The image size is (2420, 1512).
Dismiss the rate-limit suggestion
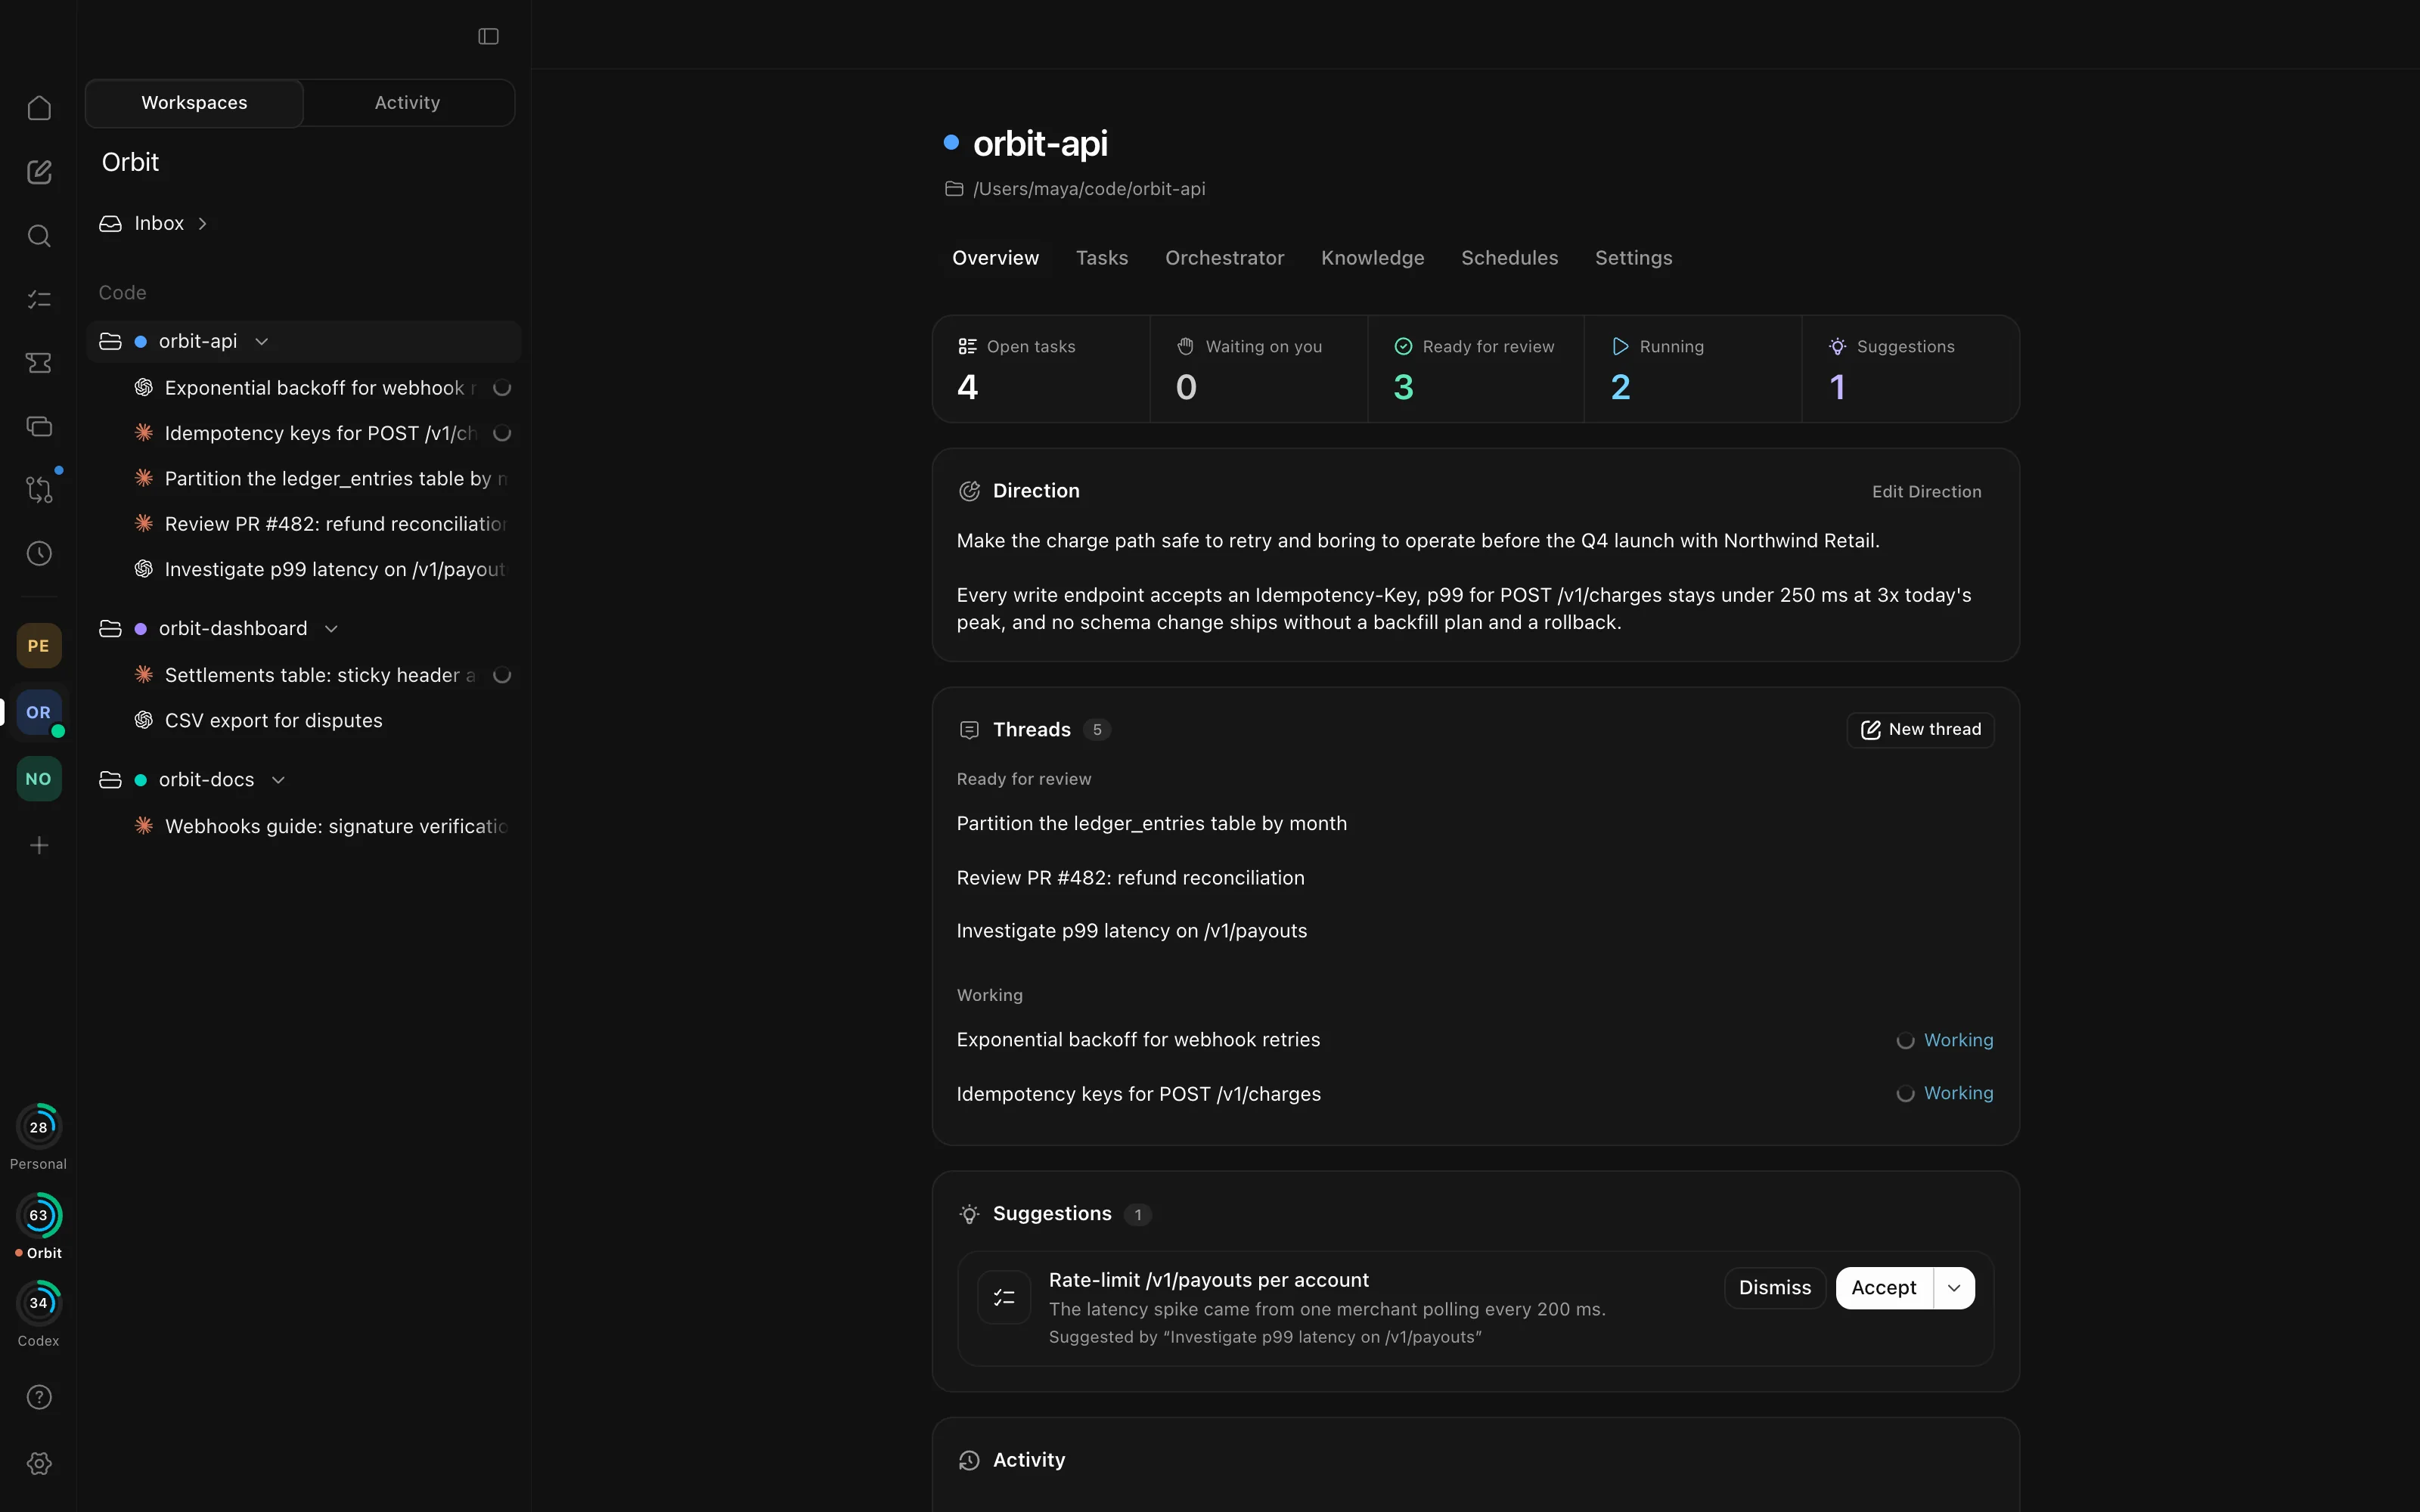point(1775,1288)
